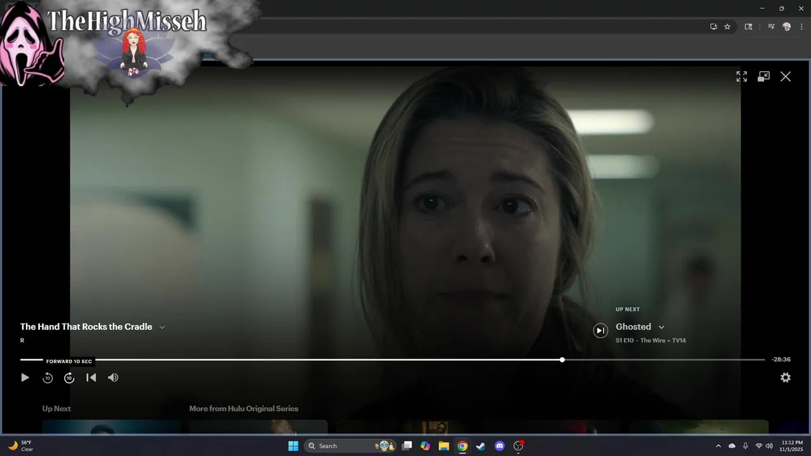Open the player settings gear
The height and width of the screenshot is (456, 811).
click(x=786, y=377)
